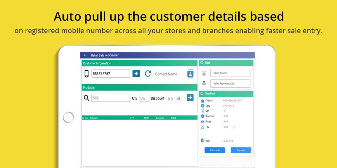Screen dimensions: 337x168
Task: Click the Bill on Hold button
Action: click(x=215, y=150)
